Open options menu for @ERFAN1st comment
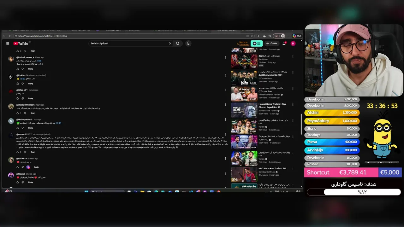The width and height of the screenshot is (404, 227). [225, 159]
